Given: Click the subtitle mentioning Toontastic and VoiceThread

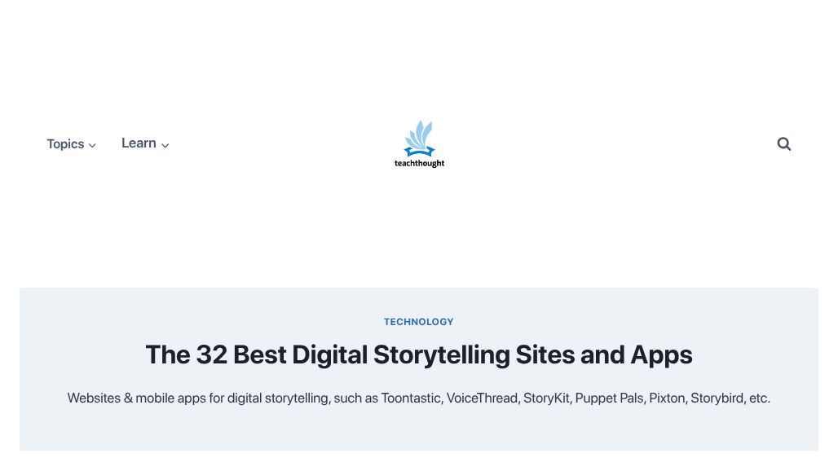Looking at the screenshot, I should pos(419,398).
